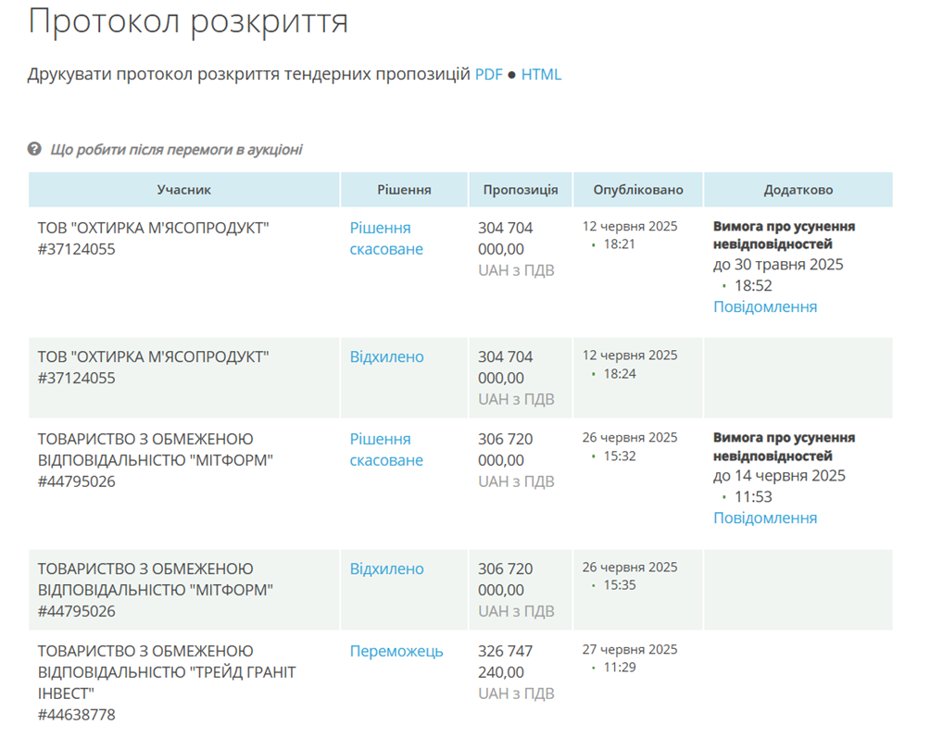
Task: Click the proposal amount 326 747 240,00
Action: (506, 662)
